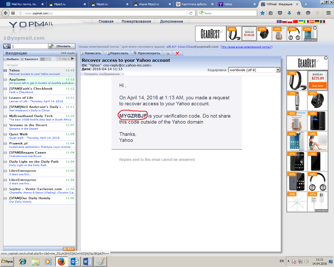The image size is (334, 267).
Task: Open the Пожертвования menu item
Action: (136, 21)
